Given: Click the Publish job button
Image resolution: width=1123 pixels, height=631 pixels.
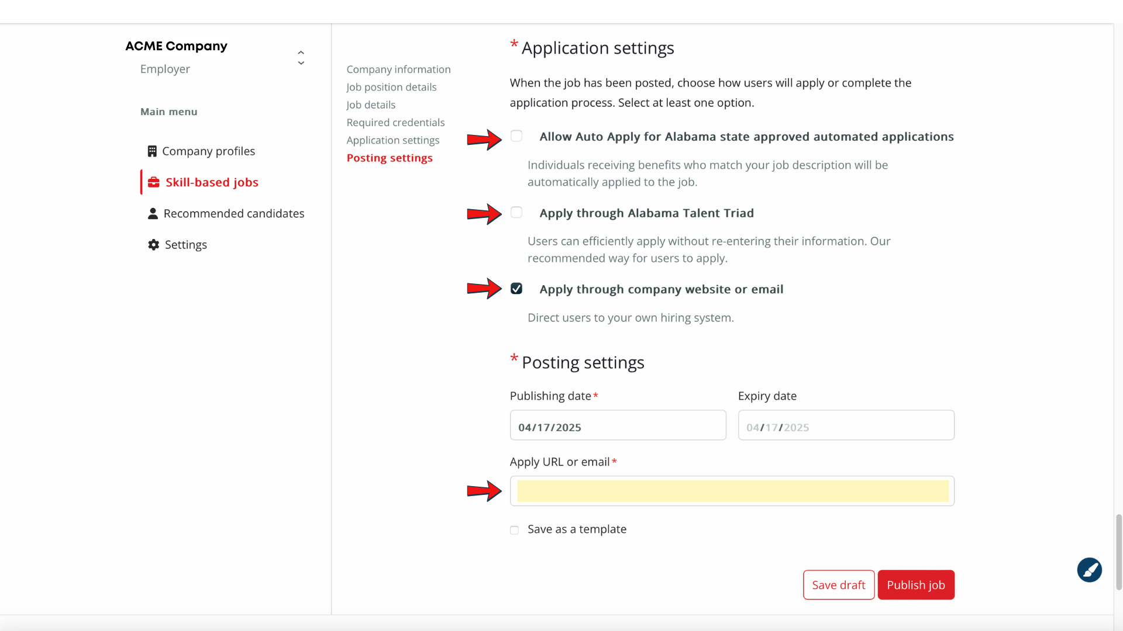Looking at the screenshot, I should tap(916, 585).
